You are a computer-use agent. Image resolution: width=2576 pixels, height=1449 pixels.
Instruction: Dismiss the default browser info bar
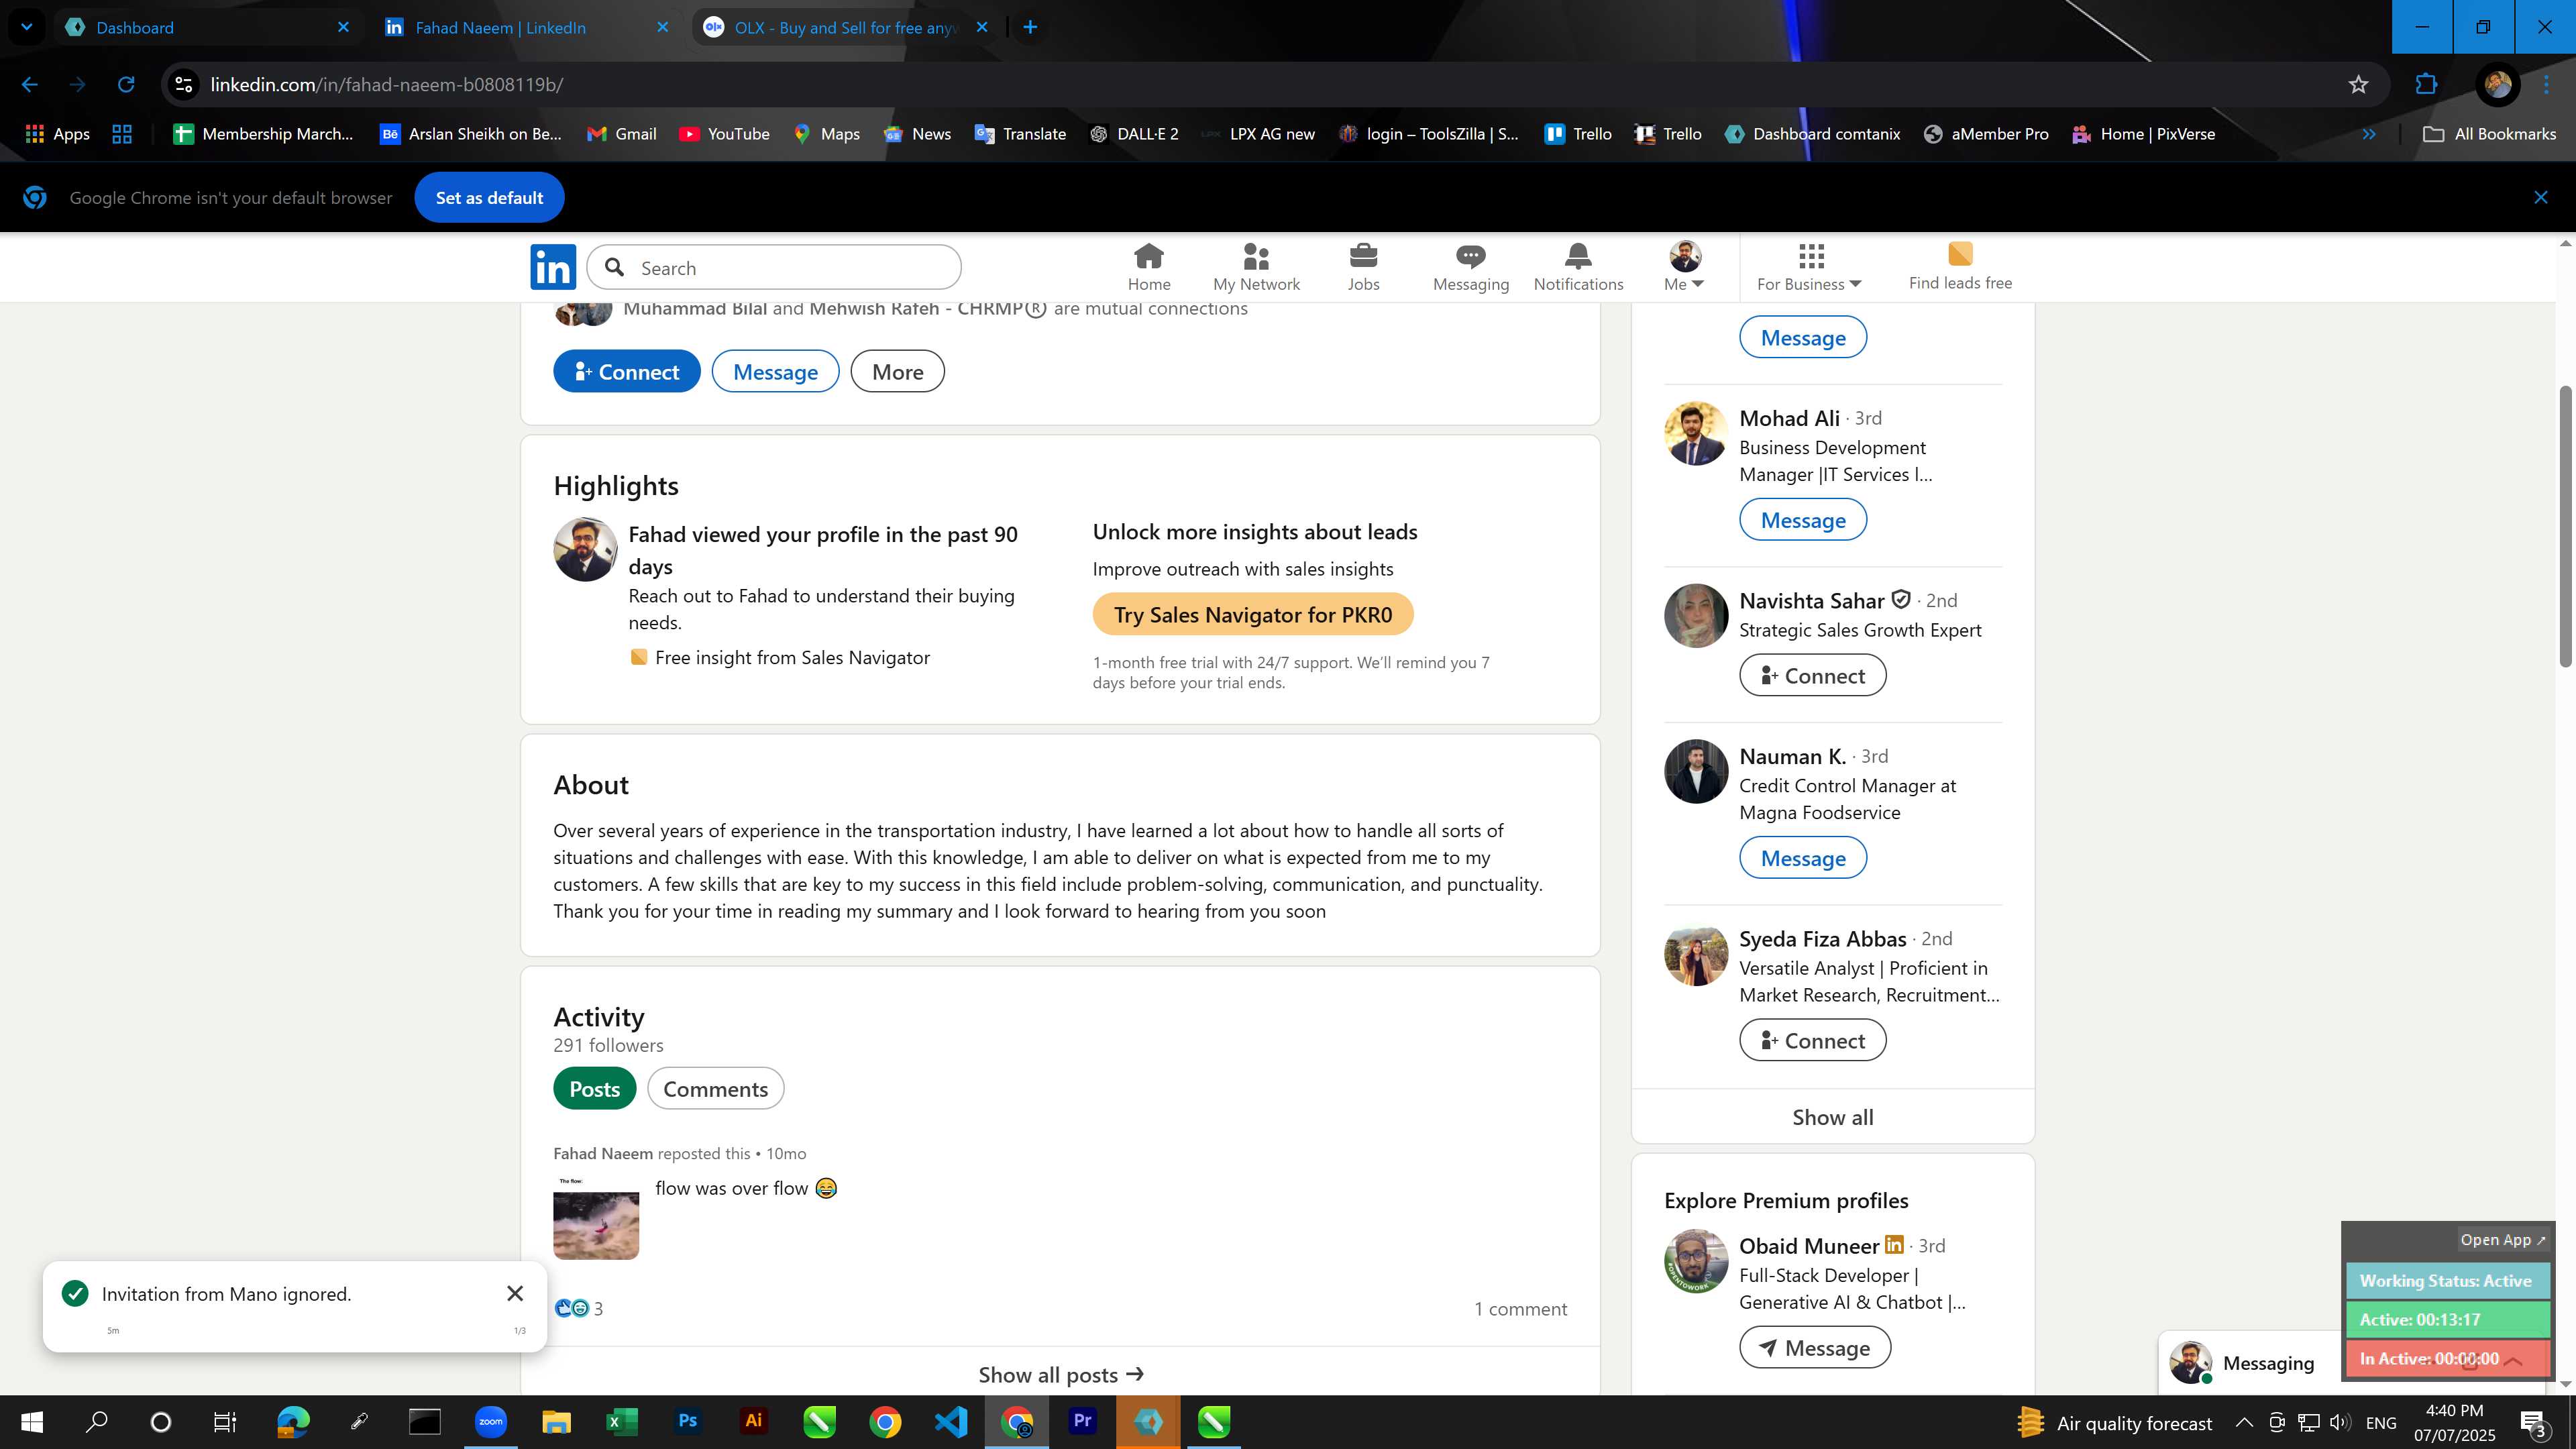(2540, 198)
